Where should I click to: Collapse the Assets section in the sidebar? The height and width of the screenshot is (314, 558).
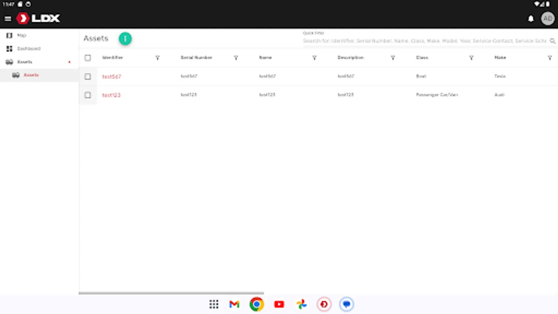tap(69, 62)
